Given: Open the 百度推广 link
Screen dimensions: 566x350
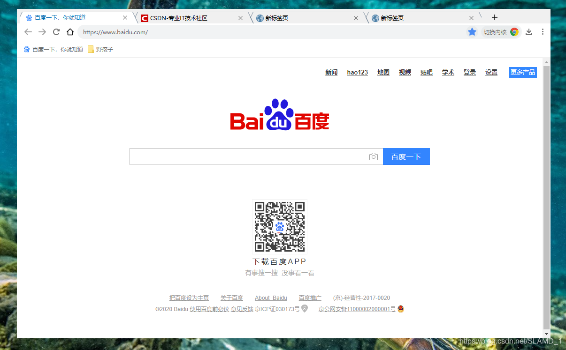Looking at the screenshot, I should click(310, 298).
